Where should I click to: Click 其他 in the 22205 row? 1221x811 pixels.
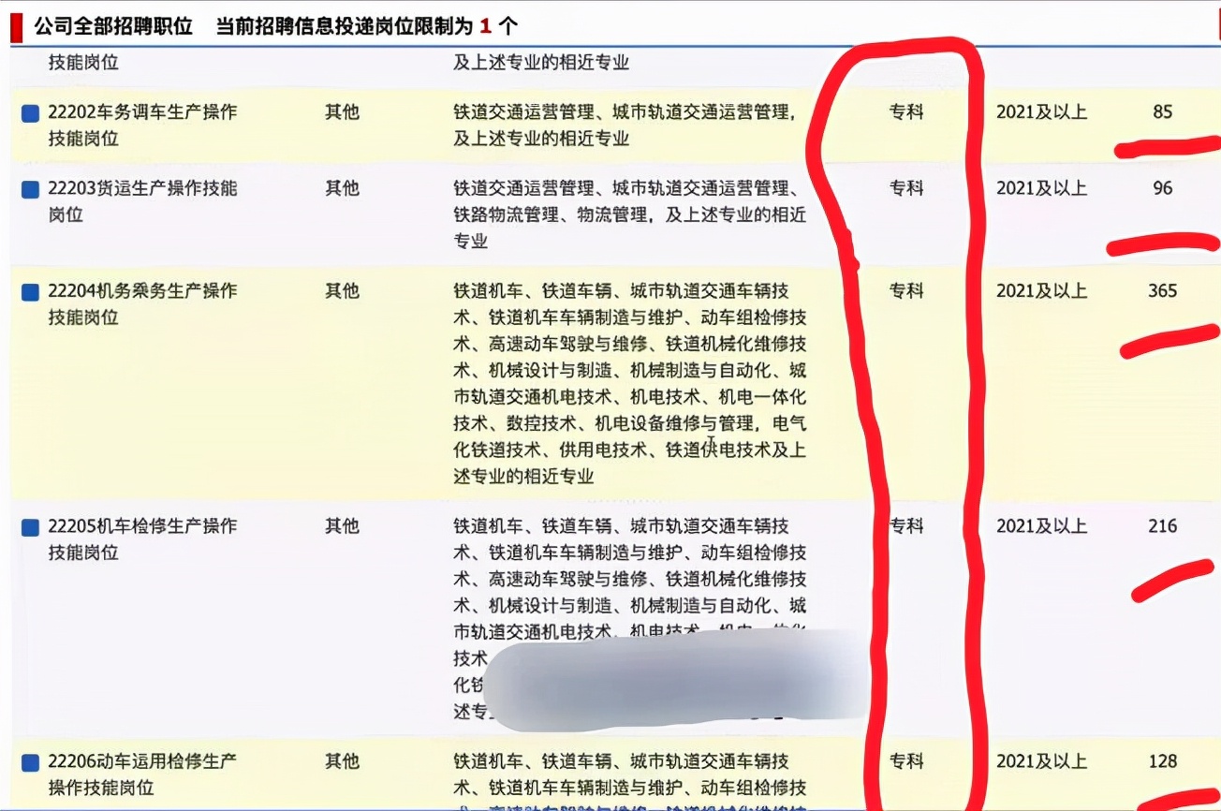[x=342, y=526]
